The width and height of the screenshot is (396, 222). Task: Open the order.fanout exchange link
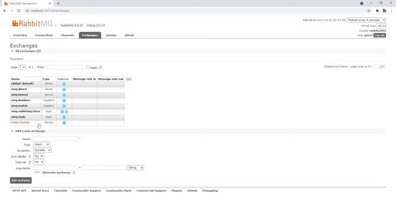tap(20, 123)
